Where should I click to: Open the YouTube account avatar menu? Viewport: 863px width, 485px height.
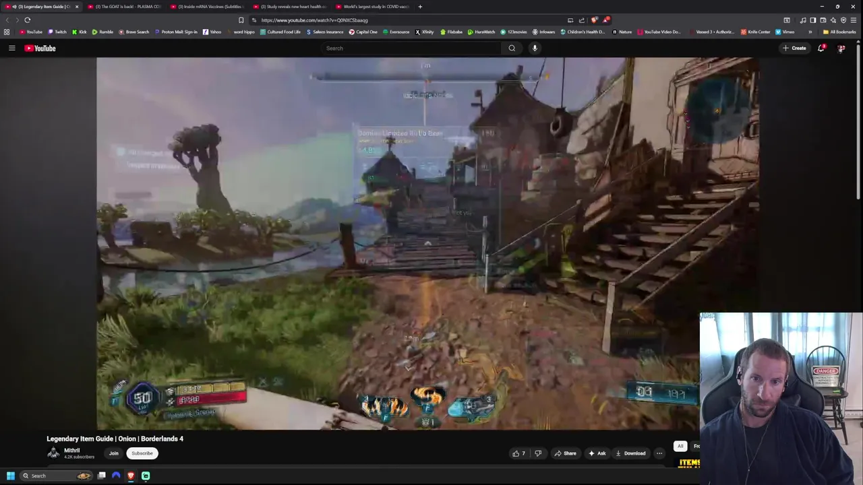841,48
